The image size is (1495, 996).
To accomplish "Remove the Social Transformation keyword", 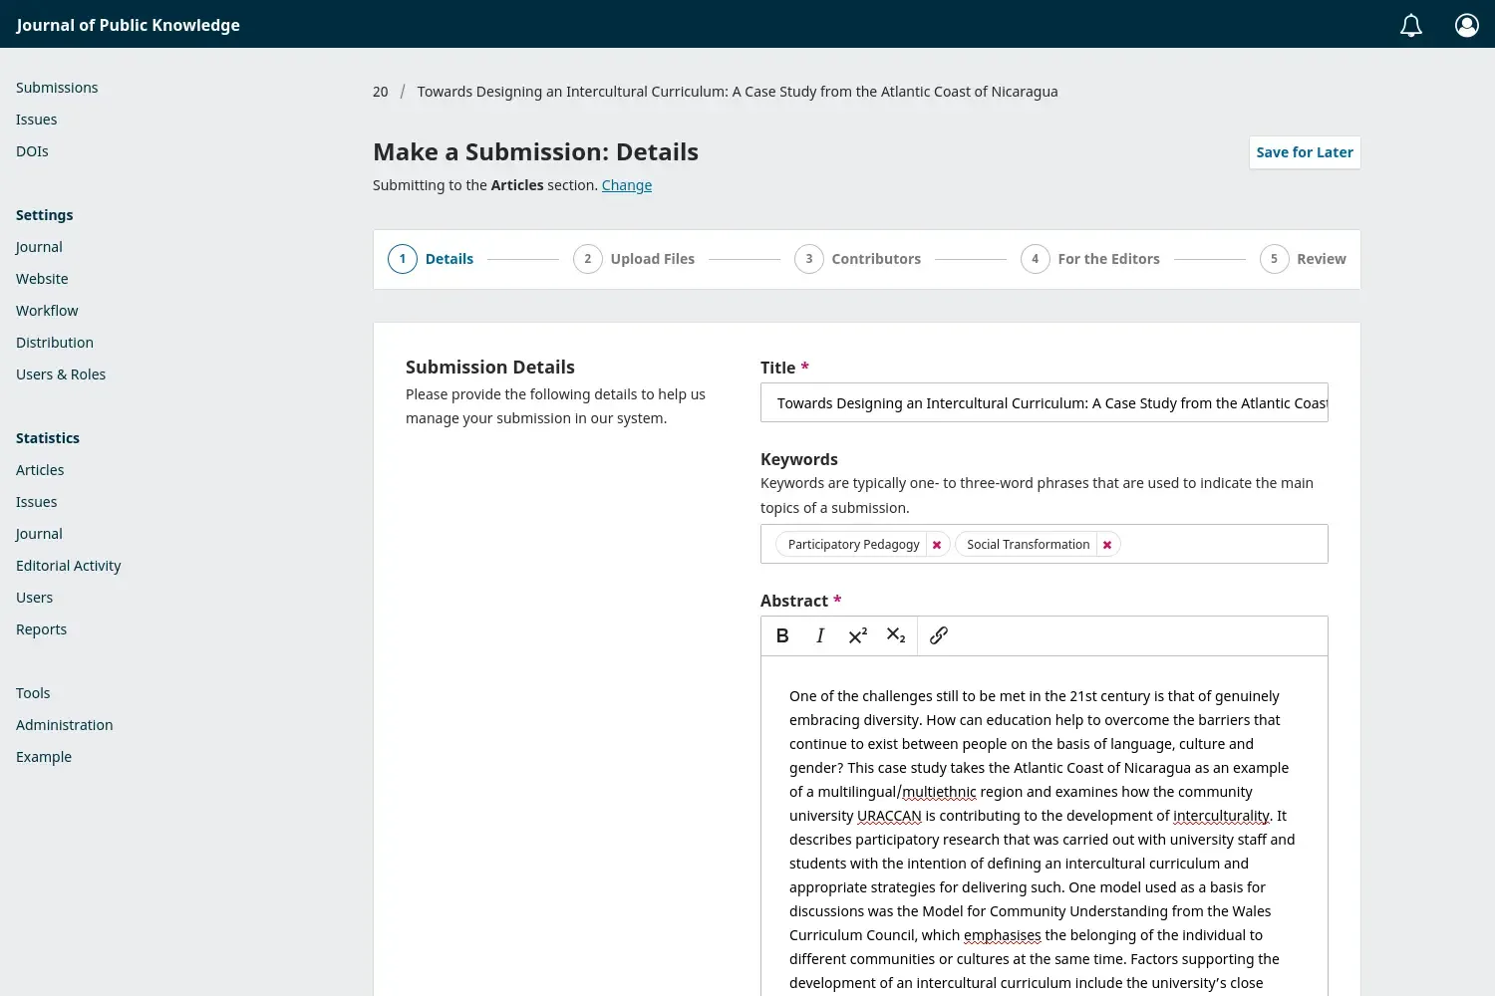I will pos(1107,544).
